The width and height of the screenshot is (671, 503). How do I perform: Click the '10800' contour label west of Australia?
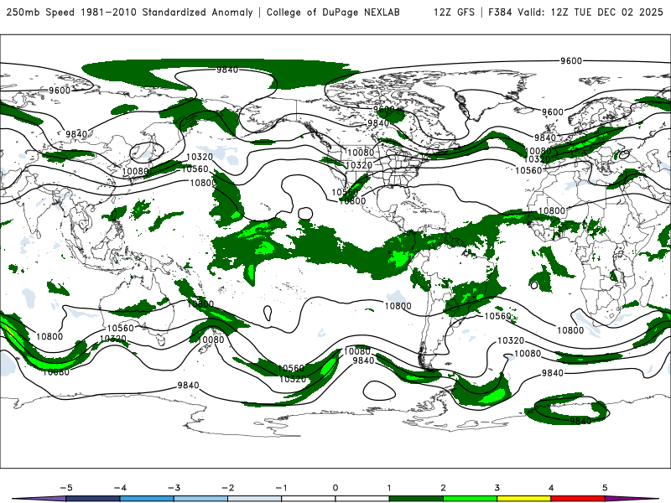(49, 337)
